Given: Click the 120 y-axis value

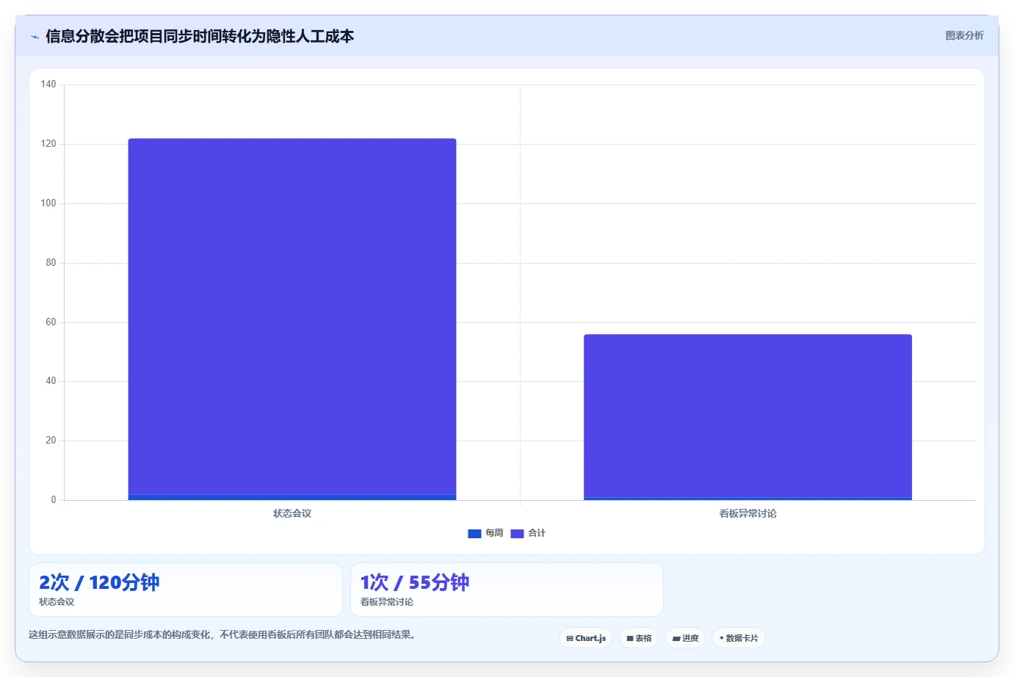Looking at the screenshot, I should (x=48, y=144).
